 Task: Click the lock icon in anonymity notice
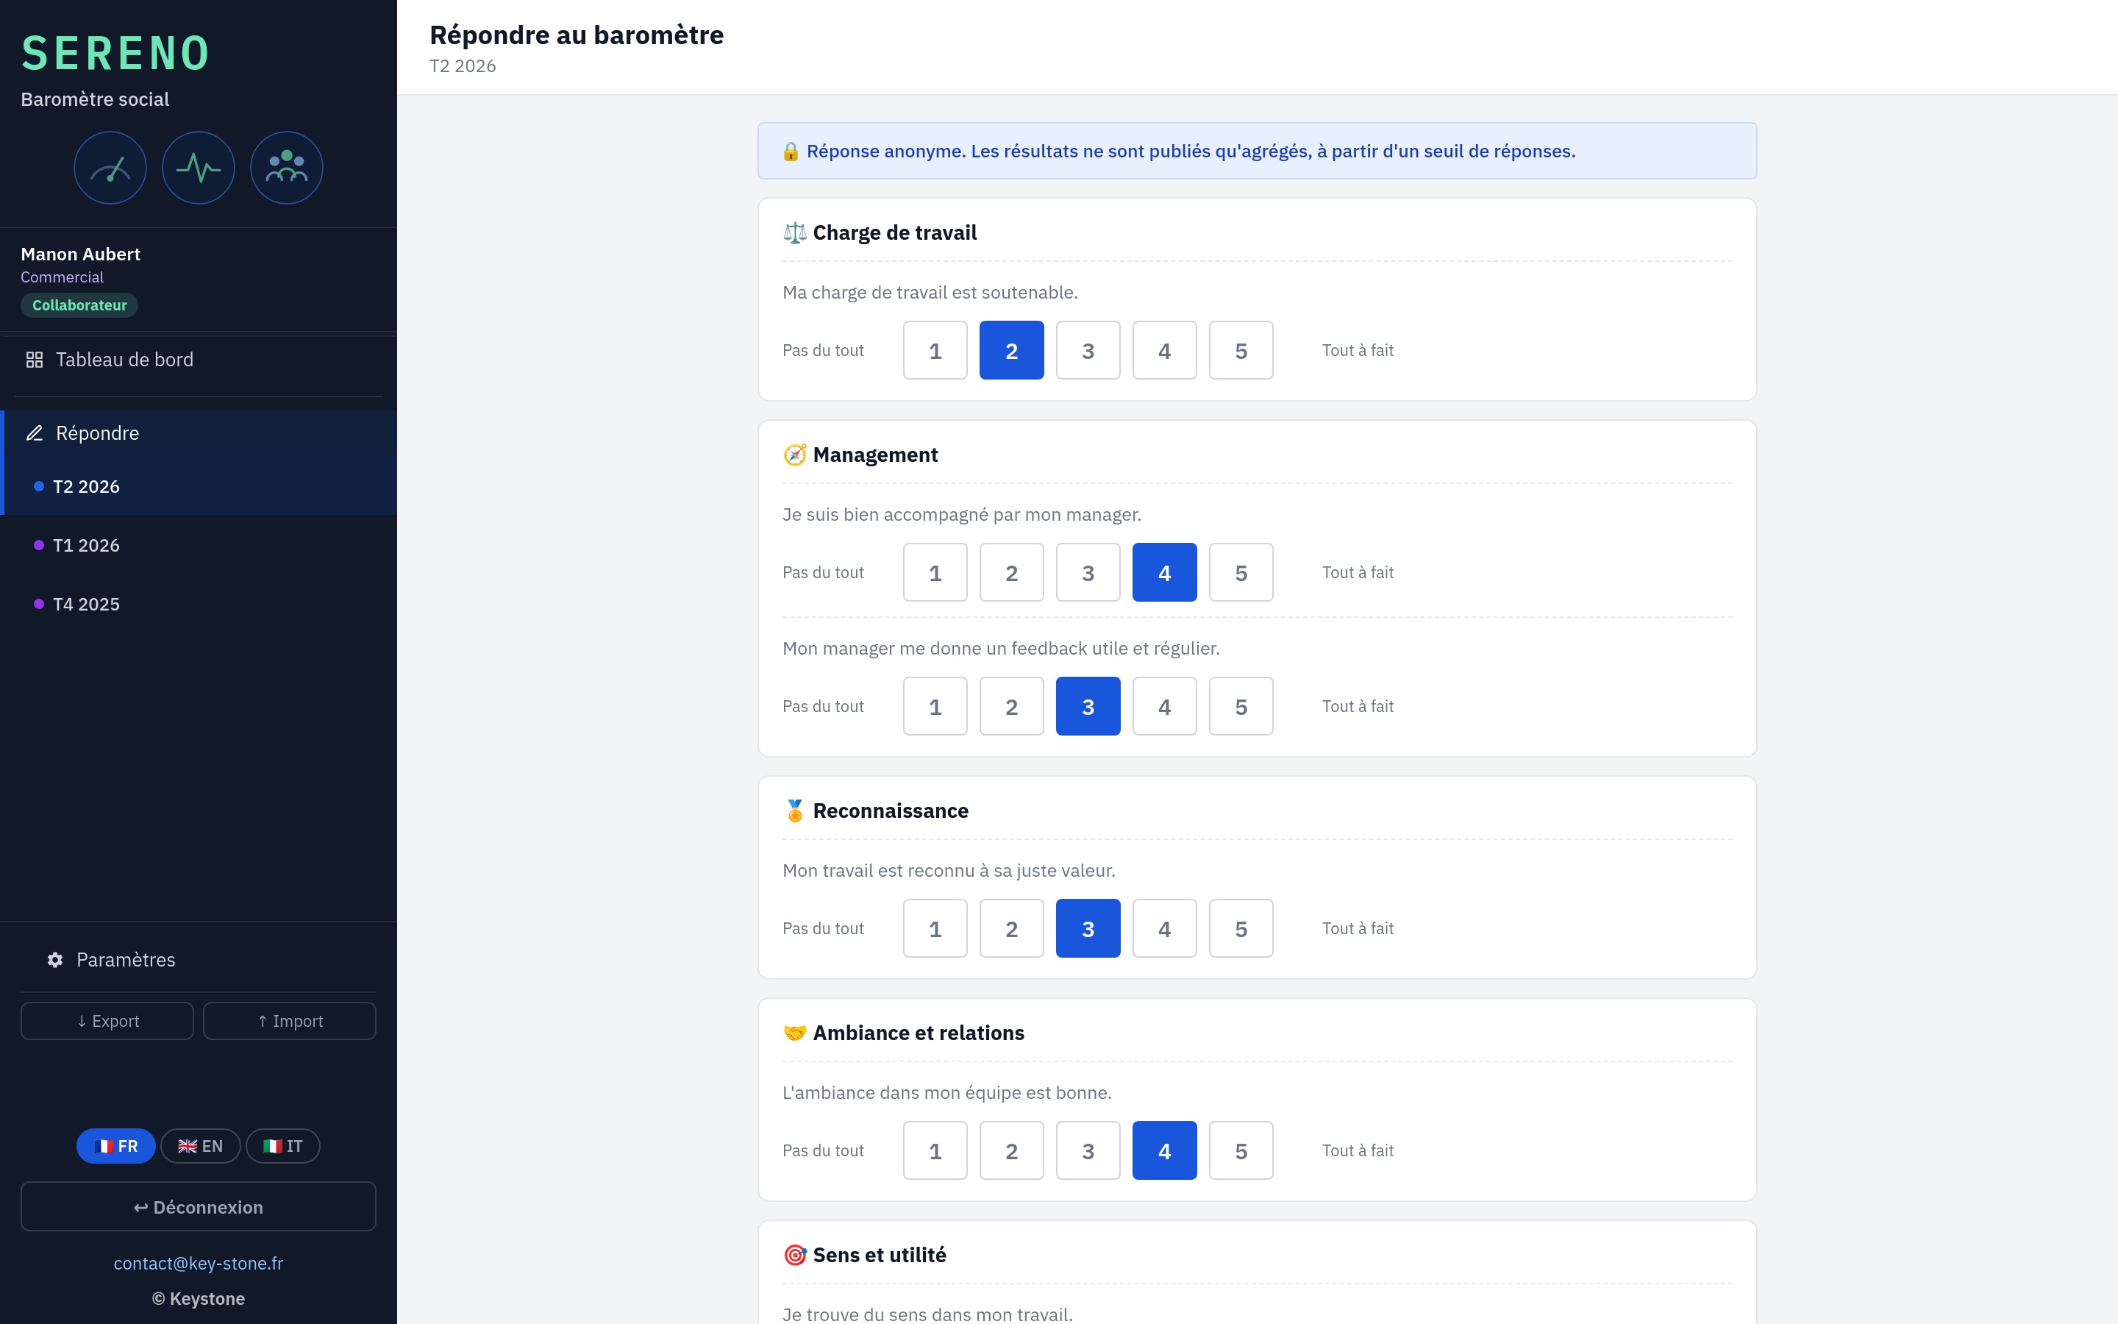[791, 152]
